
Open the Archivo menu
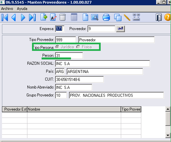pyautogui.click(x=7, y=9)
